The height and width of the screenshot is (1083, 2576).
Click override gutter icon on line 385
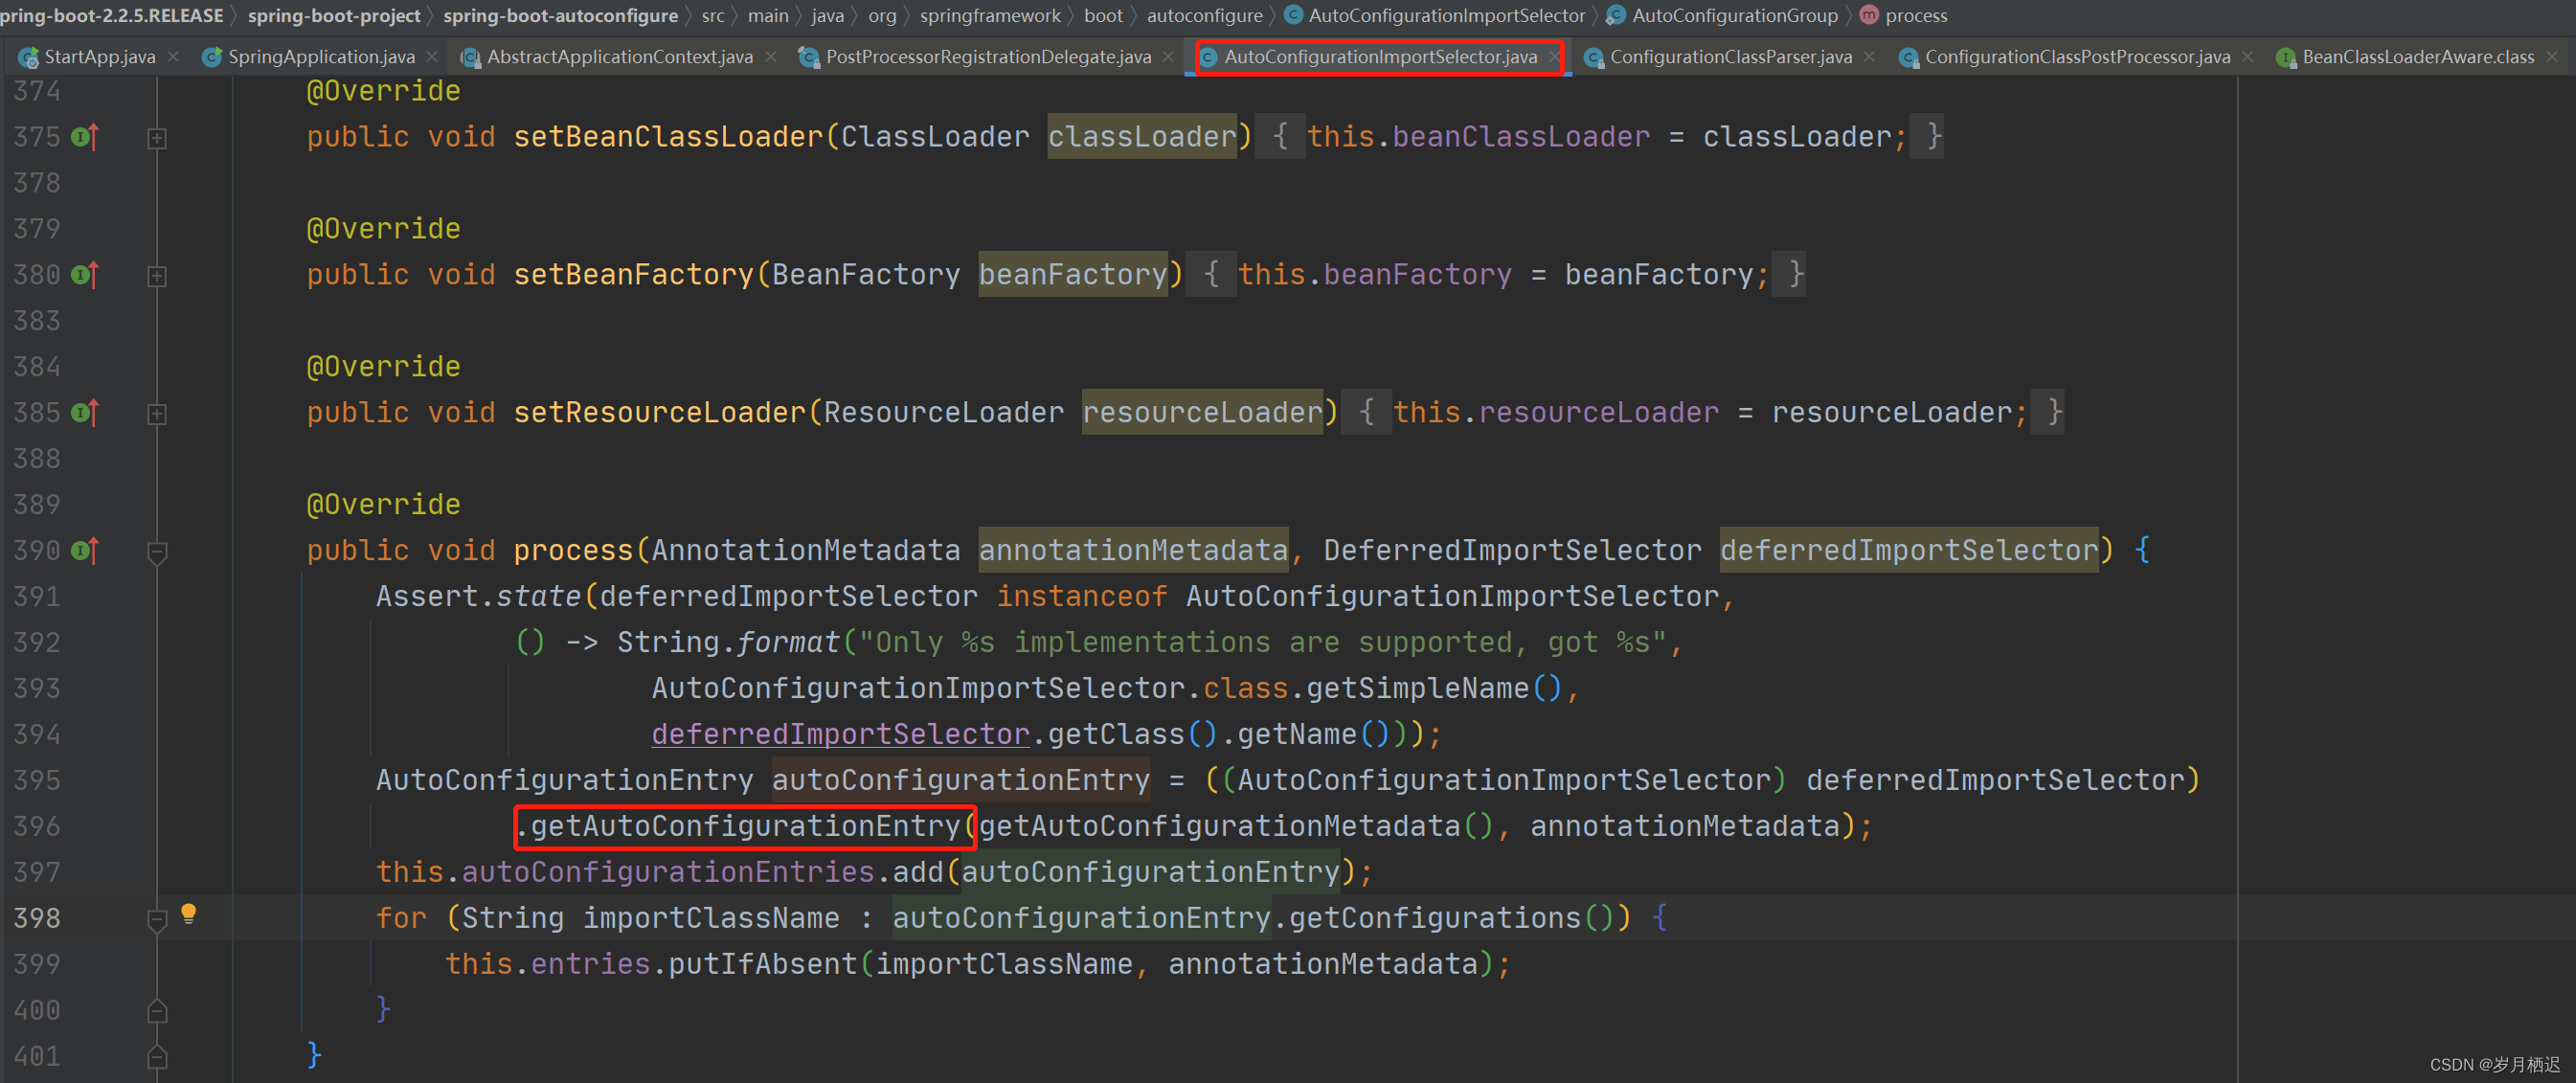tap(85, 413)
